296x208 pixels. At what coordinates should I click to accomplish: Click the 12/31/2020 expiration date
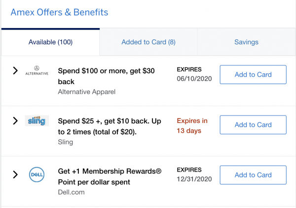click(193, 179)
